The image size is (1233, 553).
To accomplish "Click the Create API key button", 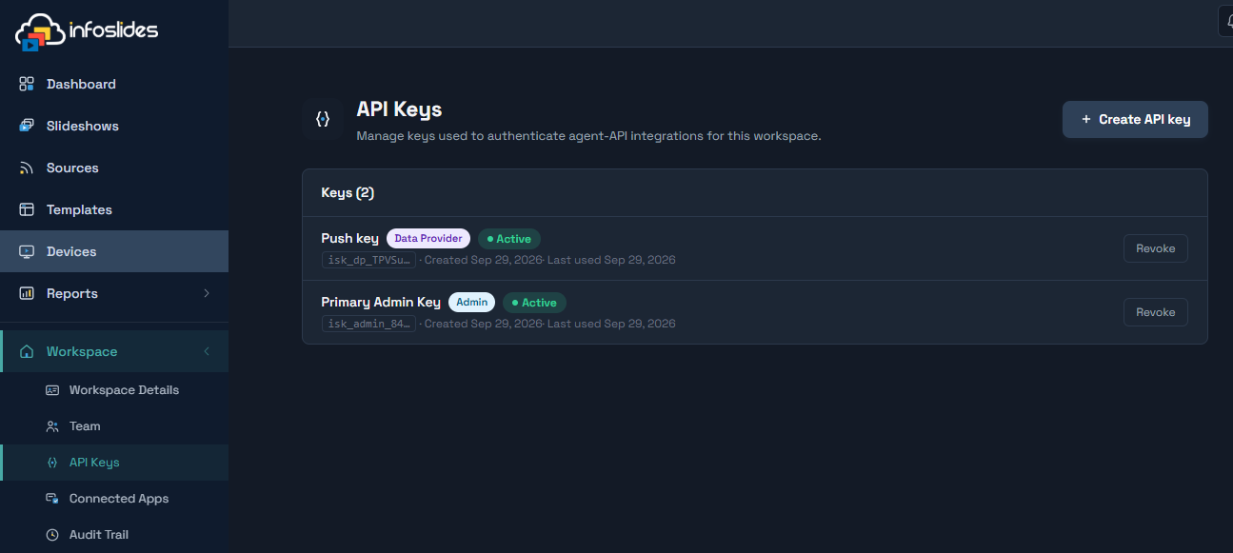I will (x=1135, y=120).
